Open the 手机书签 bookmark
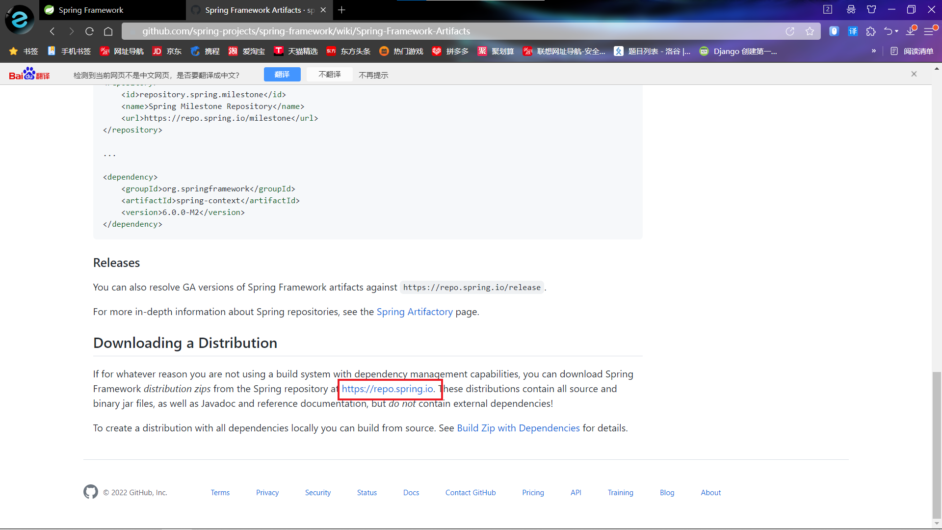Screen dimensions: 942x530 tap(69, 51)
